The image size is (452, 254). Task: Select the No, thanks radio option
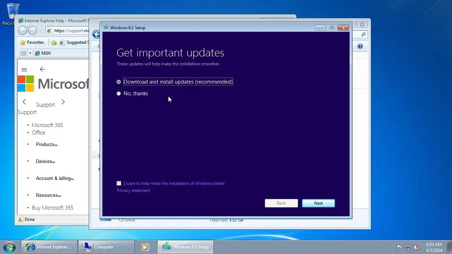point(119,93)
